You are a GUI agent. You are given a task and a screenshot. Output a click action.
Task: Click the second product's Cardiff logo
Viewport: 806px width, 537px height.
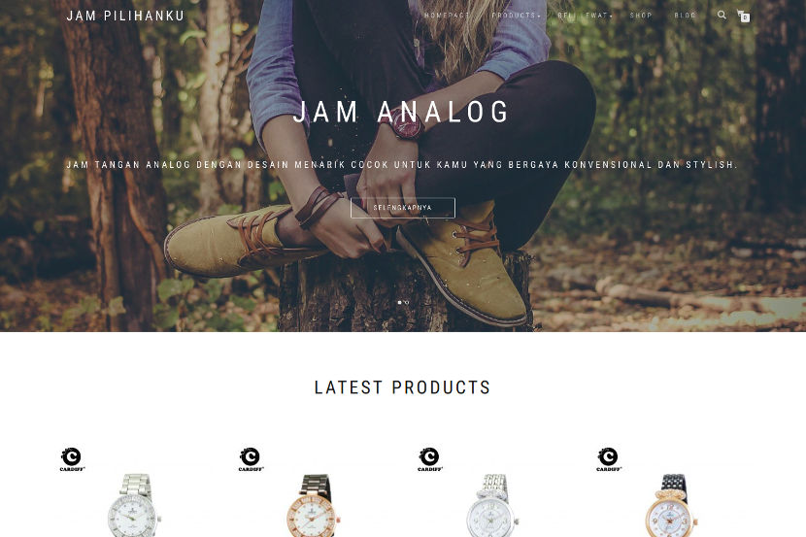(251, 459)
